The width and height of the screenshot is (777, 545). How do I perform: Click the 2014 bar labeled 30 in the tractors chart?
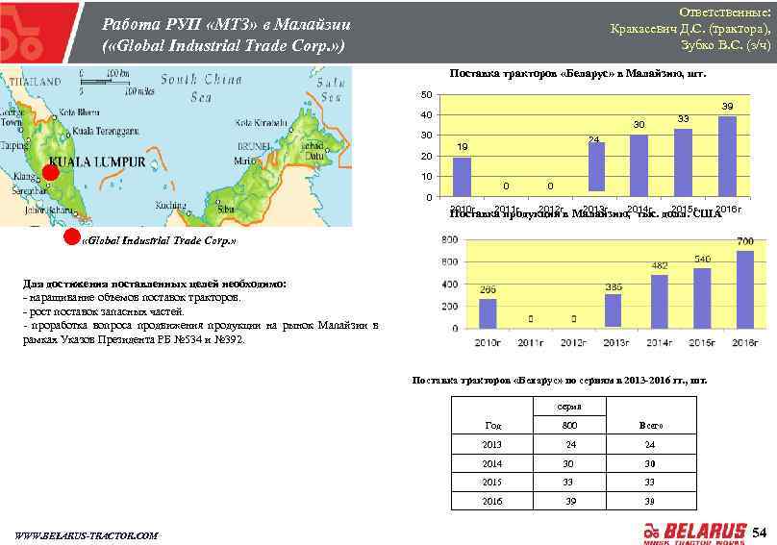[639, 165]
